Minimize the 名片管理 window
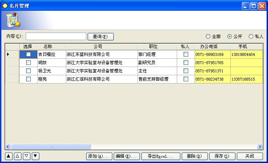This screenshot has width=268, height=163. 245,6
